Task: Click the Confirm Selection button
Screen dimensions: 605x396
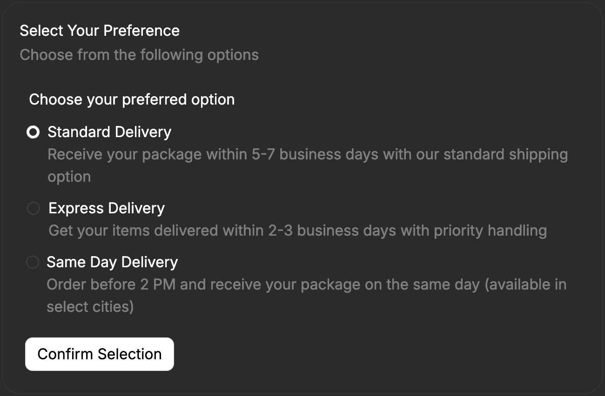Action: [x=99, y=354]
